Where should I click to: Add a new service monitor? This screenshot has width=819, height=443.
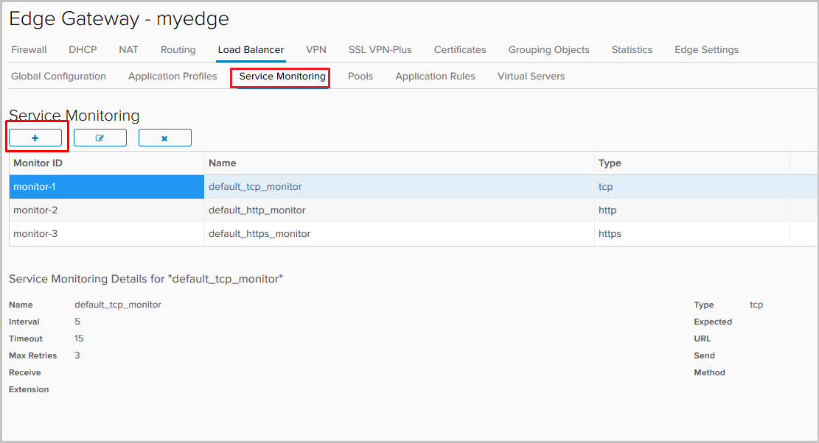click(x=36, y=137)
